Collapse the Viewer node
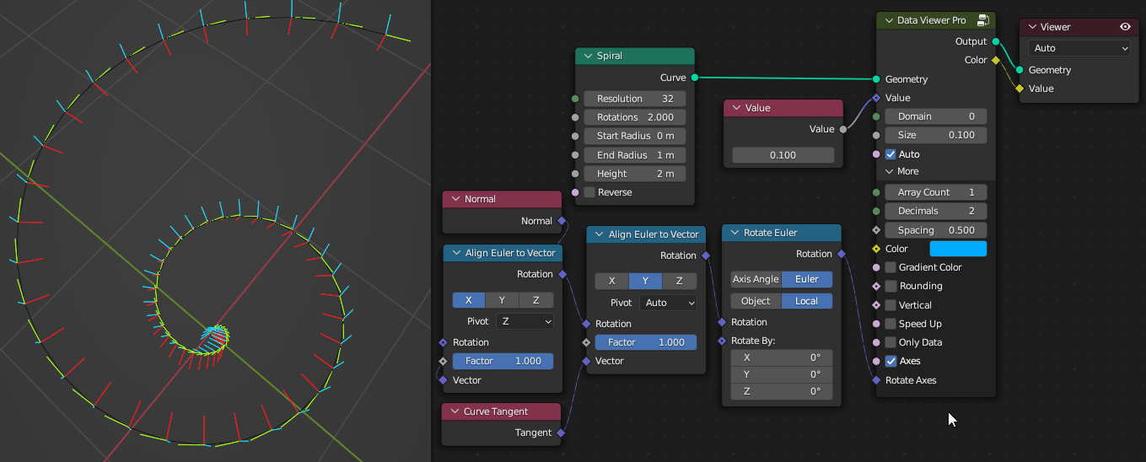1146x462 pixels. [1031, 27]
